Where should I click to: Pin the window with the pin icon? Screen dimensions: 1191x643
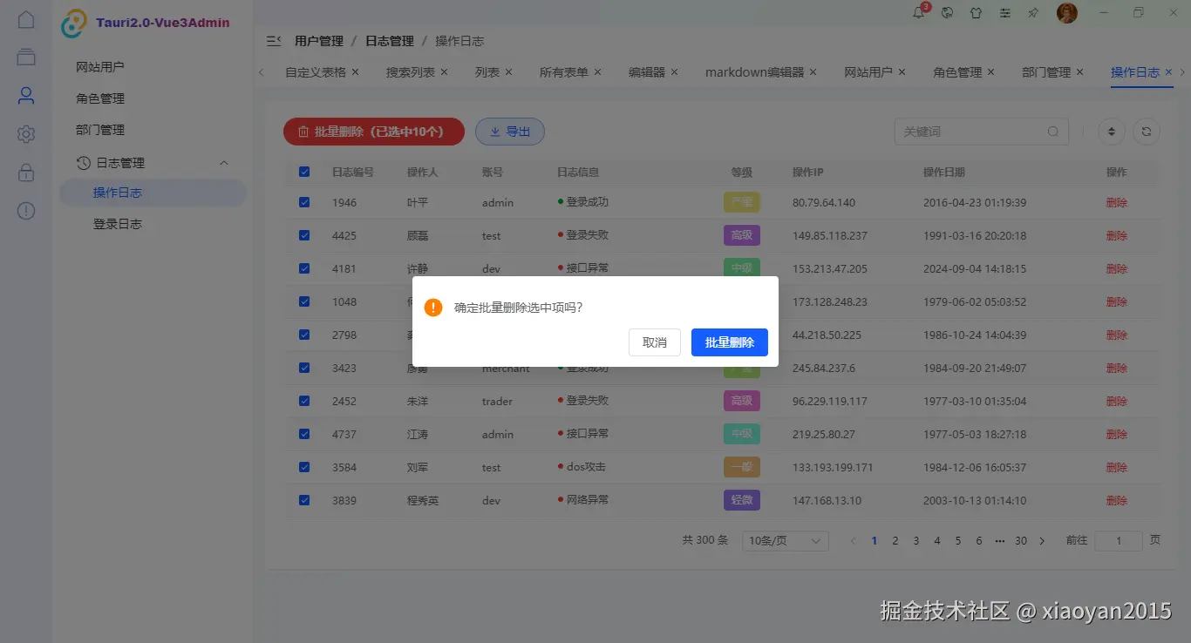click(x=1031, y=12)
